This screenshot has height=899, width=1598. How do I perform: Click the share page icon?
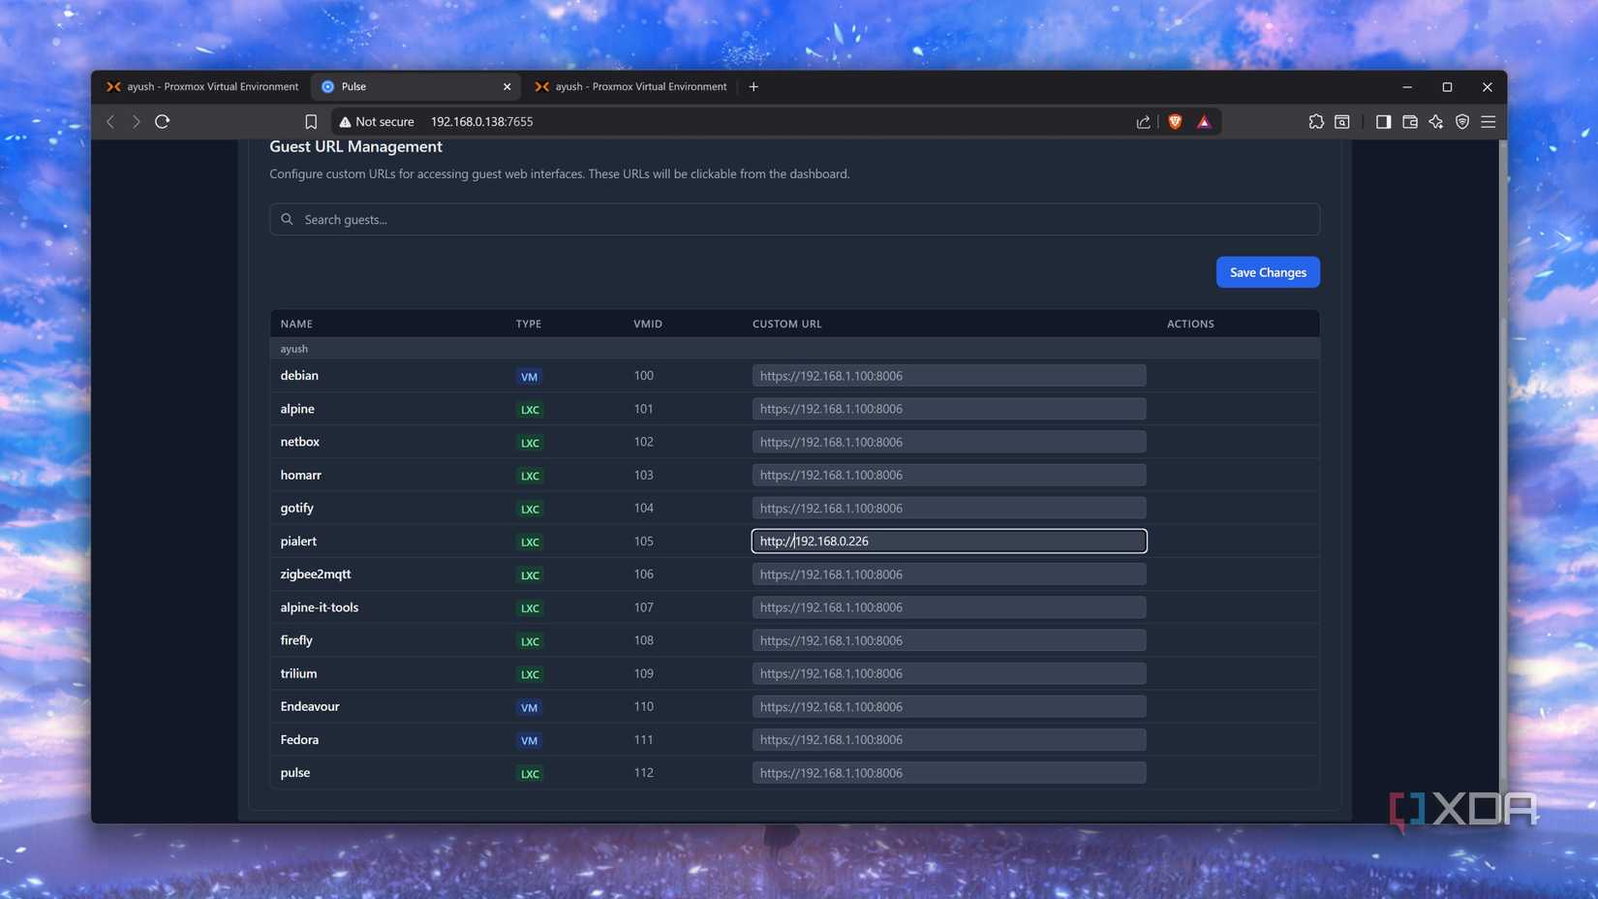1143,122
